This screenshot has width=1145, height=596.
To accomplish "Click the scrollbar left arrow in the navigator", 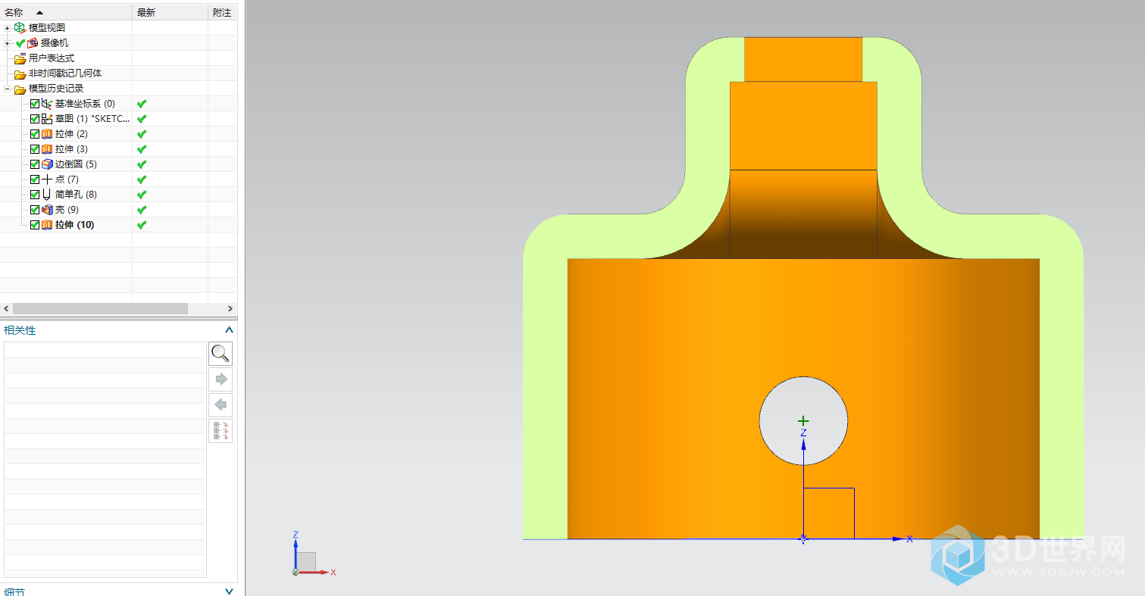I will click(x=6, y=309).
